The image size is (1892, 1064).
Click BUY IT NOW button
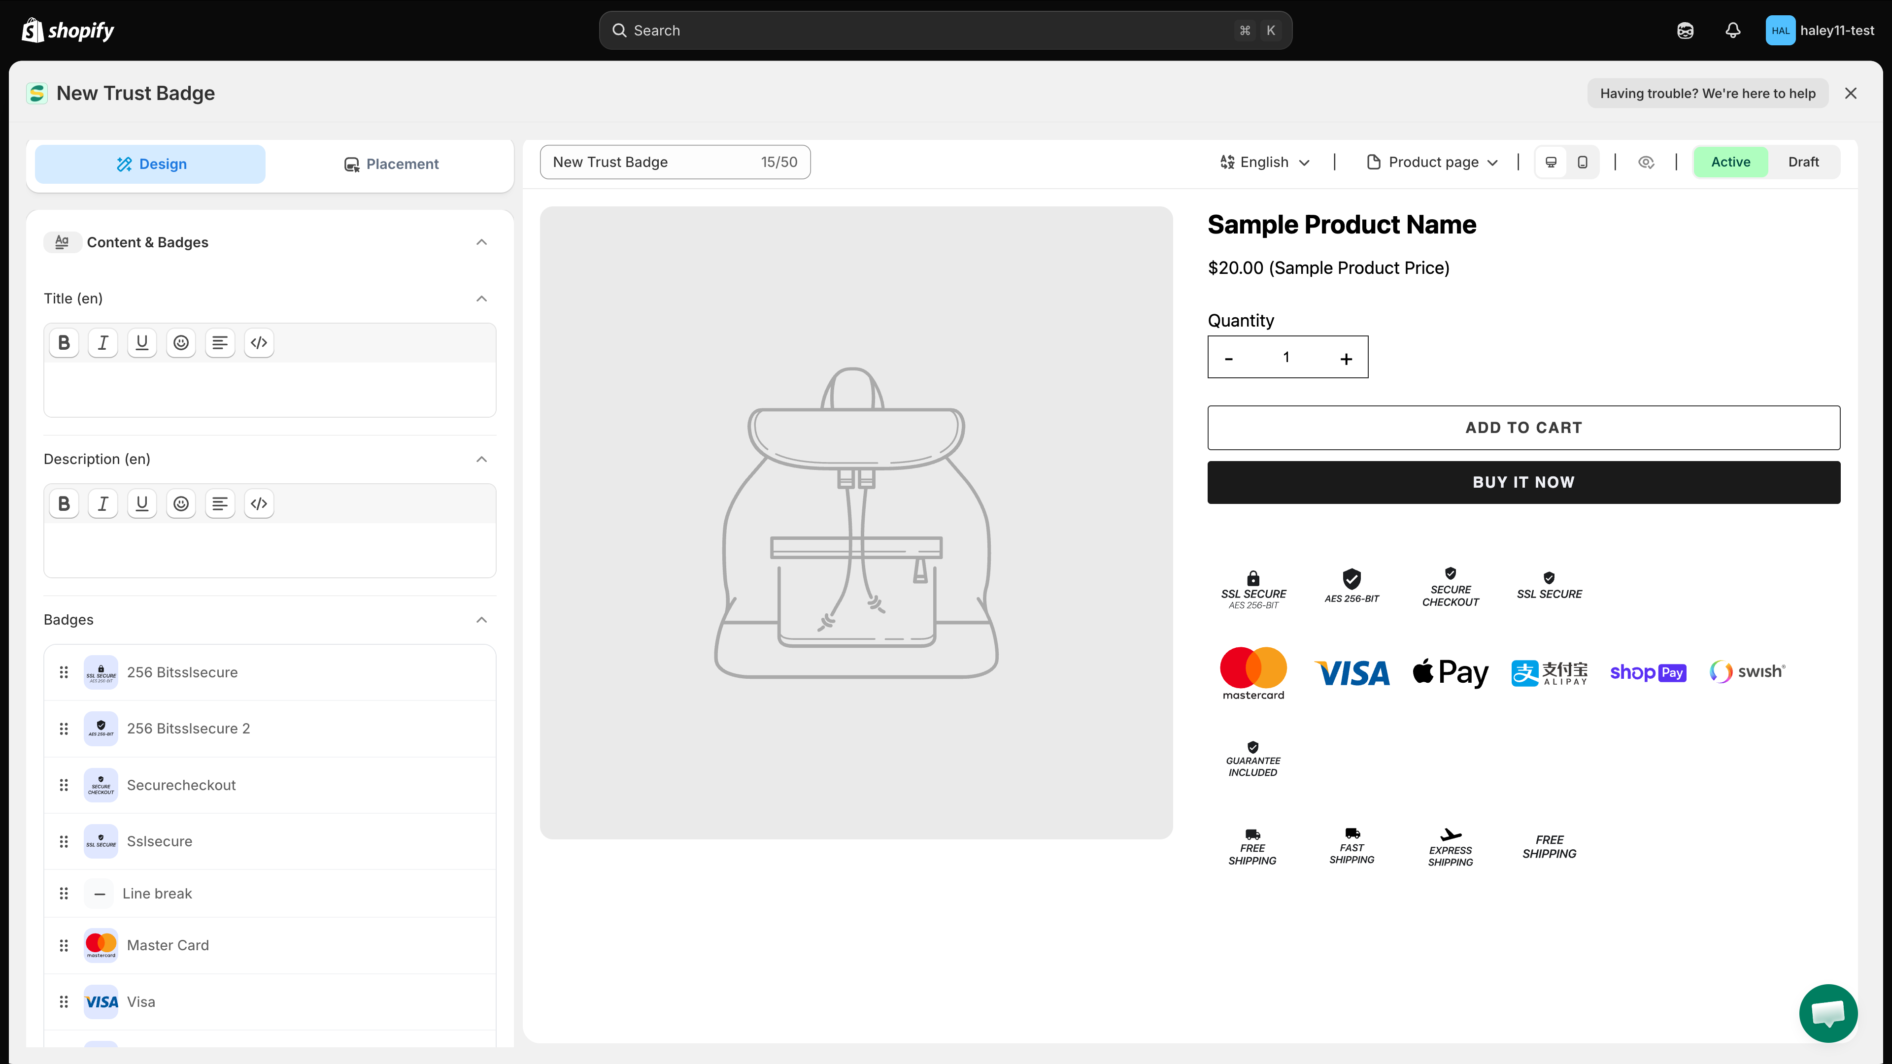[x=1523, y=482]
